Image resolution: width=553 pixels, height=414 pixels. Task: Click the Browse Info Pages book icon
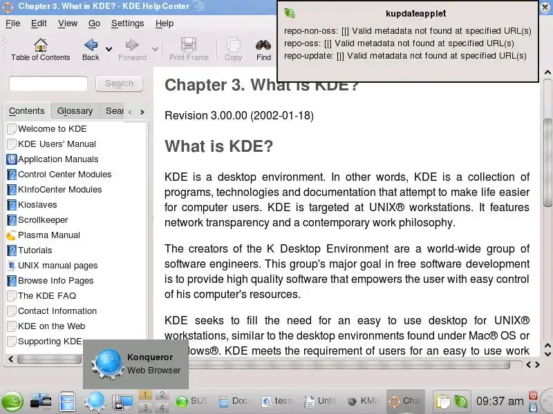click(12, 281)
